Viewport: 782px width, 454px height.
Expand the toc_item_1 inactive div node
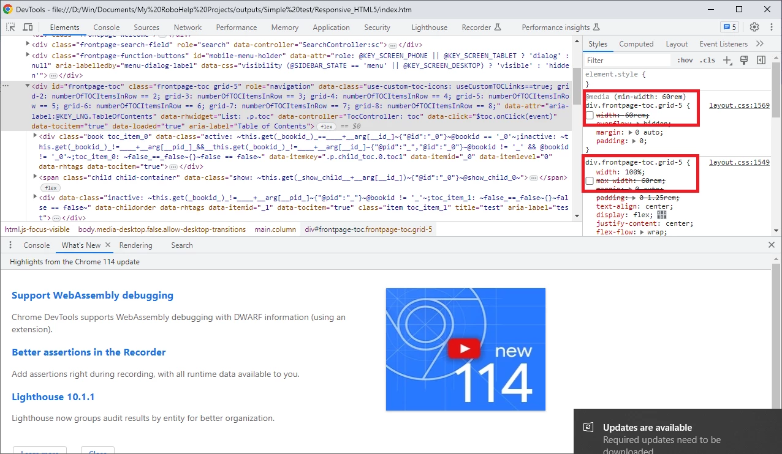click(x=35, y=198)
